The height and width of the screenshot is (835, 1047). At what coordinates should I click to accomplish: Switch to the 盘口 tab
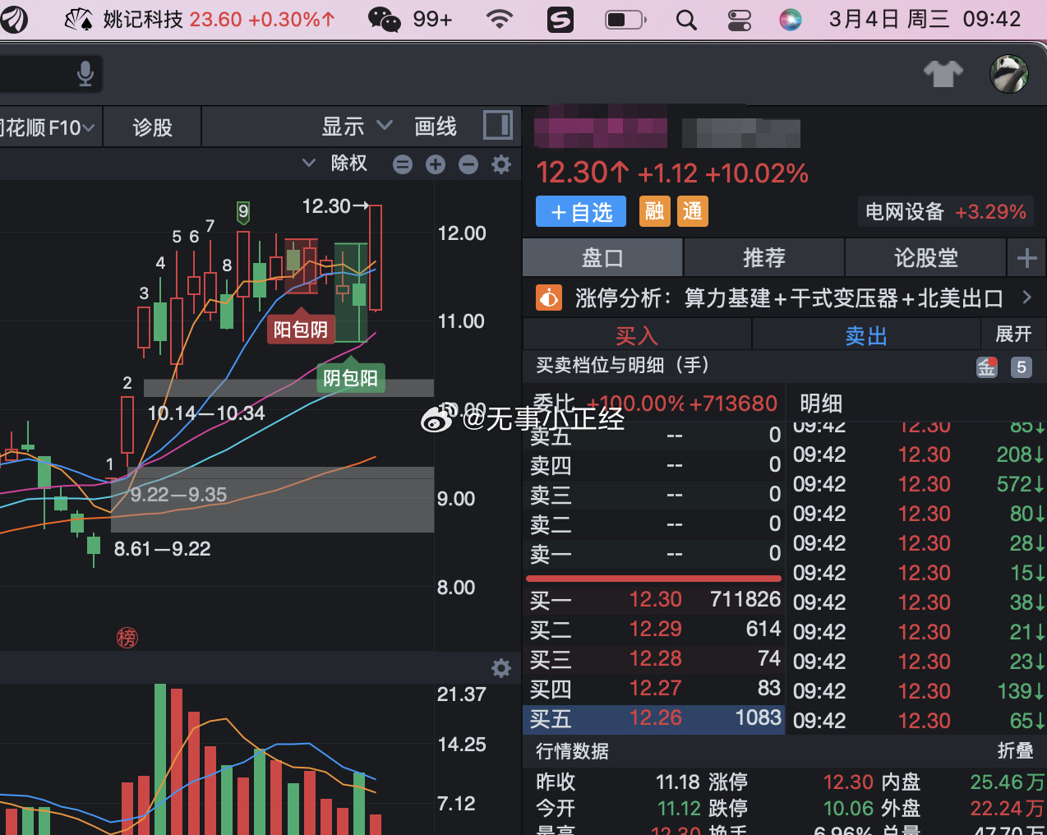pyautogui.click(x=602, y=258)
